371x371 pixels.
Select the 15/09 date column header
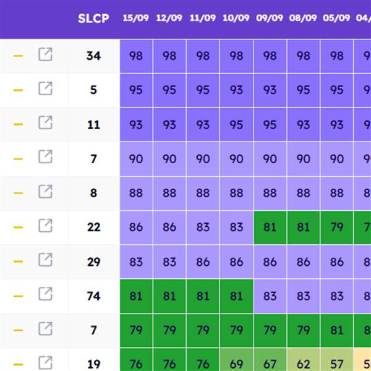click(x=135, y=18)
